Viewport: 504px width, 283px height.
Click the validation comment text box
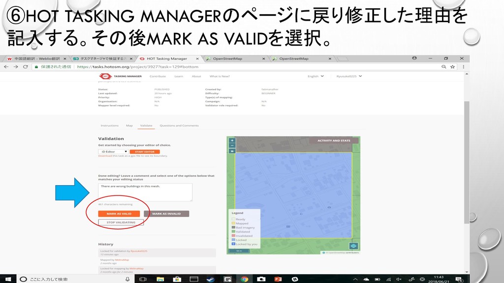pos(145,192)
